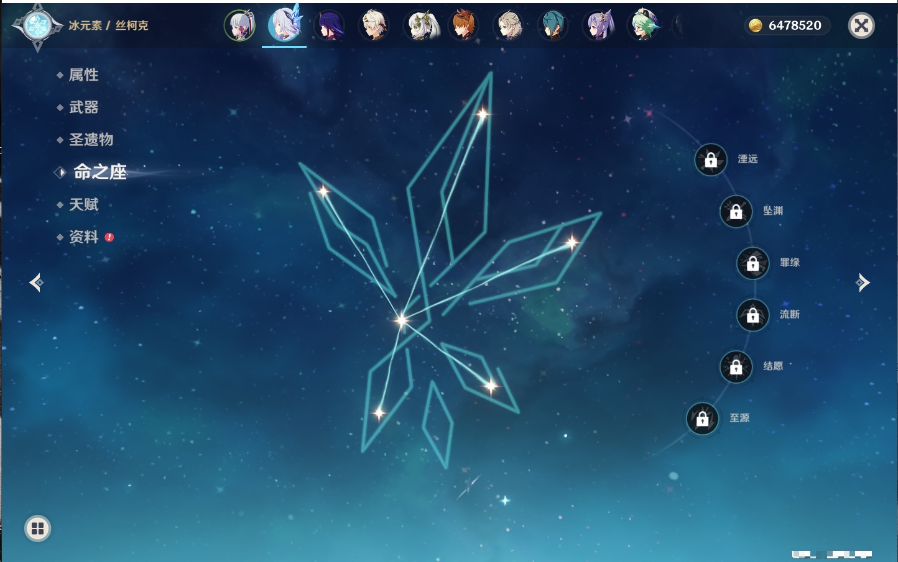Click the 至源 constellation label

[739, 418]
